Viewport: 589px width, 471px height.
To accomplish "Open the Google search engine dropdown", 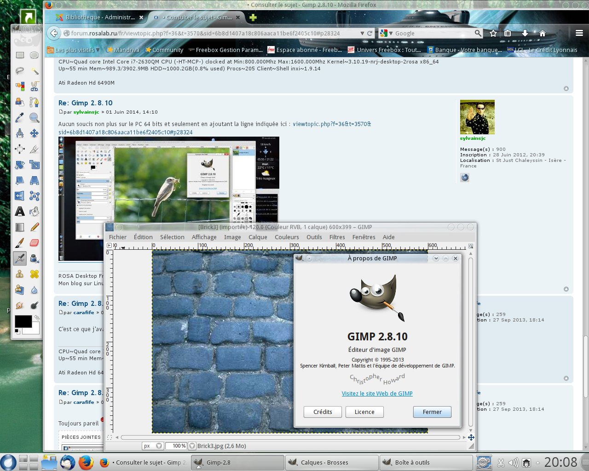I will pos(386,33).
